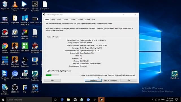The image size is (181, 102).
Task: Open the Sound 2 tab
Action: coord(66,20)
